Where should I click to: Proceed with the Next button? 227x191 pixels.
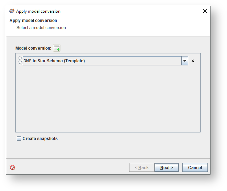(167, 167)
